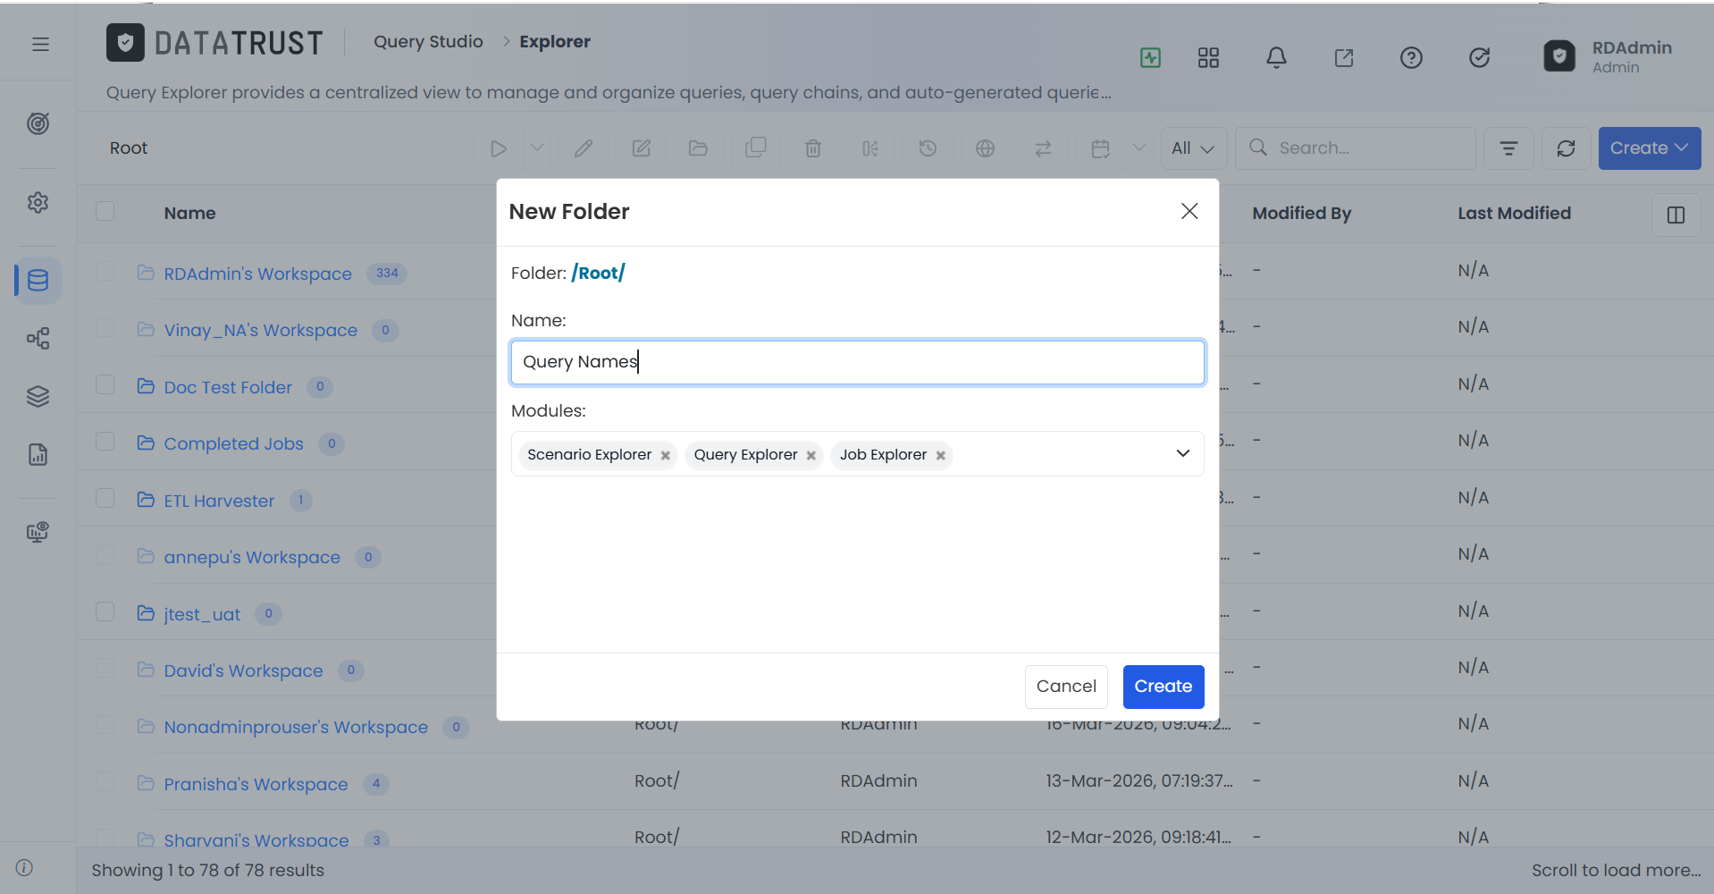Screen dimensions: 1714x894
Task: Open the notifications bell
Action: coord(1276,58)
